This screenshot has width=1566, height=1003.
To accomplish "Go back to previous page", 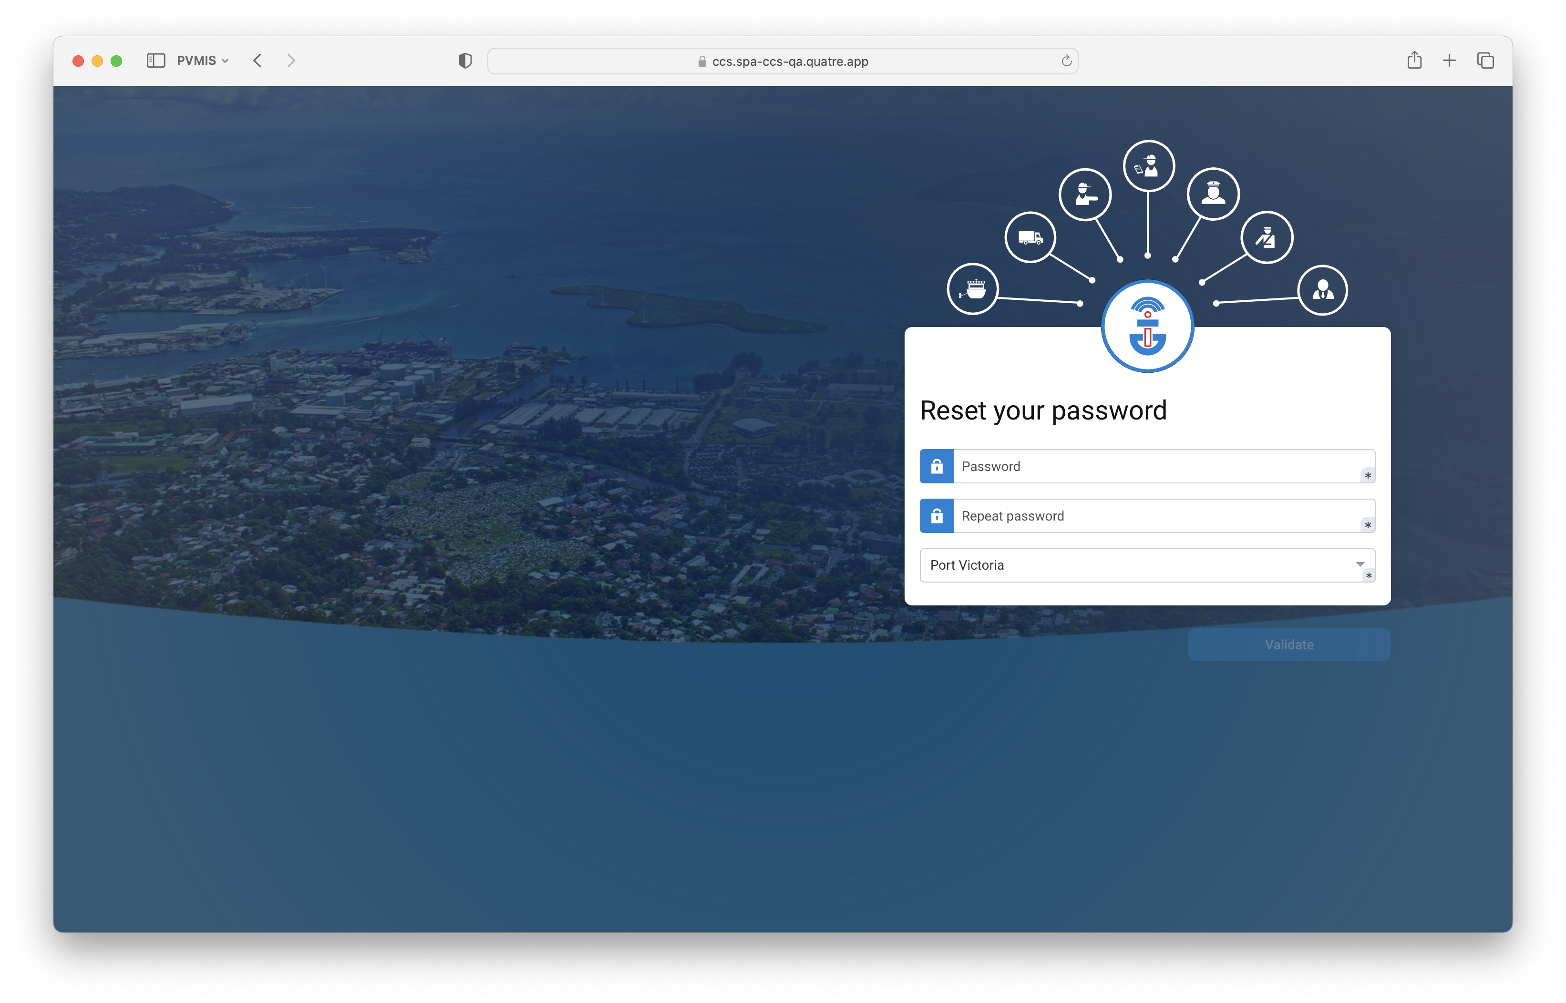I will coord(258,61).
